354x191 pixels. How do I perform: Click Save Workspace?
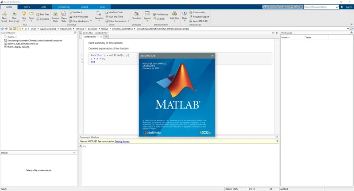pos(78,17)
